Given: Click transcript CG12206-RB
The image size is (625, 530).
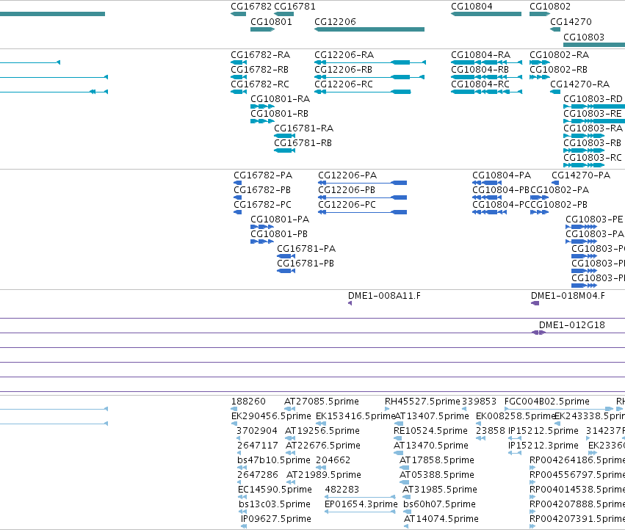Looking at the screenshot, I should click(x=343, y=70).
